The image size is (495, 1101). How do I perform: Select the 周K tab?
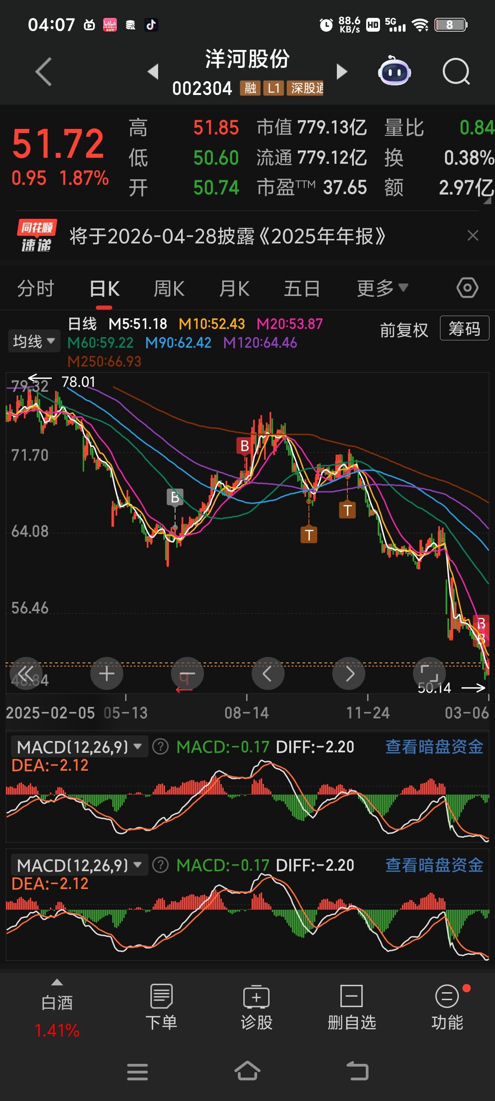169,289
